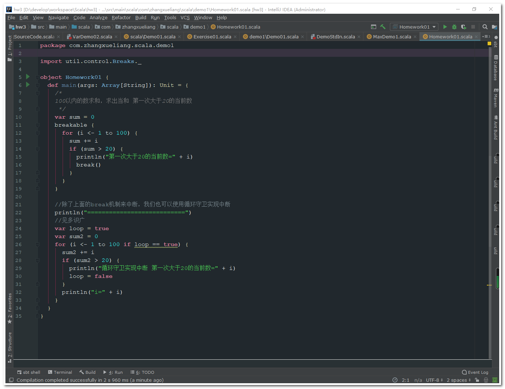
Task: Close the DemoStdIn.scala tab
Action: click(359, 37)
